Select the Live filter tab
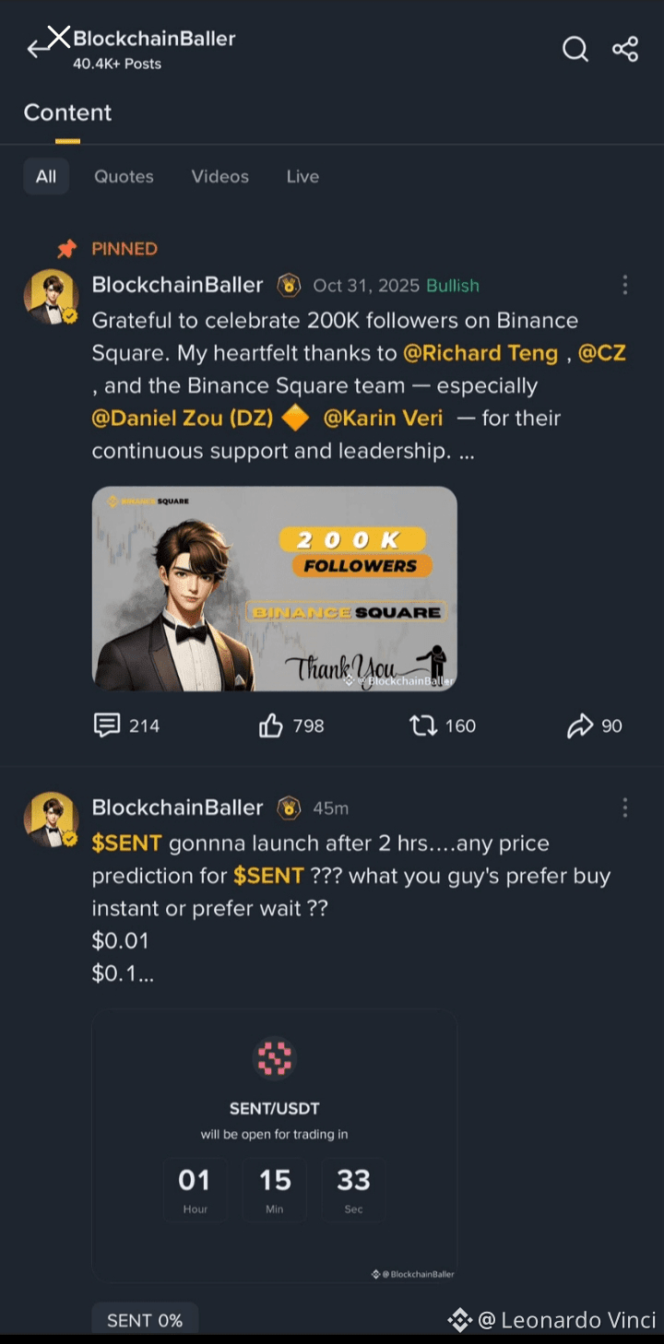This screenshot has width=664, height=1344. [x=302, y=176]
